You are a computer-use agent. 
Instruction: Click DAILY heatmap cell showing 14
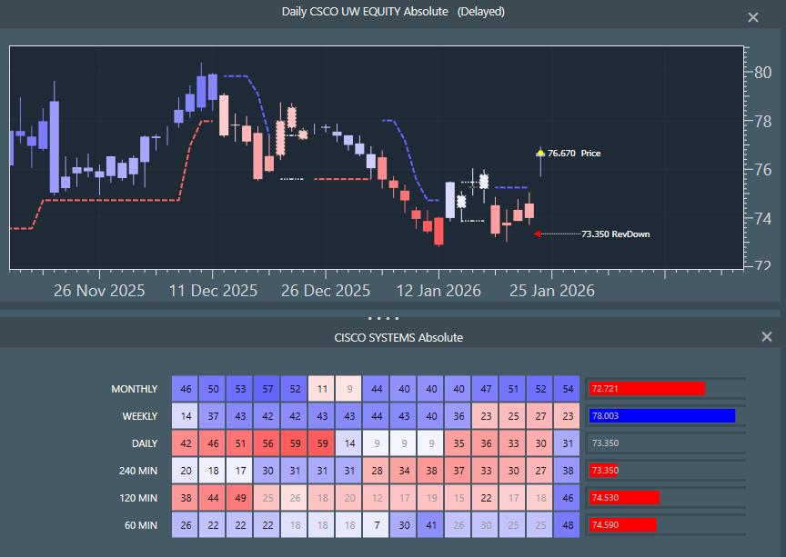pos(349,443)
